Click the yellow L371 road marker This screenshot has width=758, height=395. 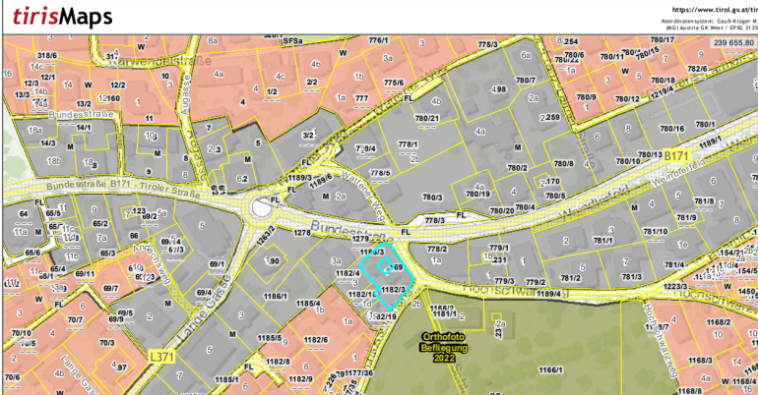(160, 356)
